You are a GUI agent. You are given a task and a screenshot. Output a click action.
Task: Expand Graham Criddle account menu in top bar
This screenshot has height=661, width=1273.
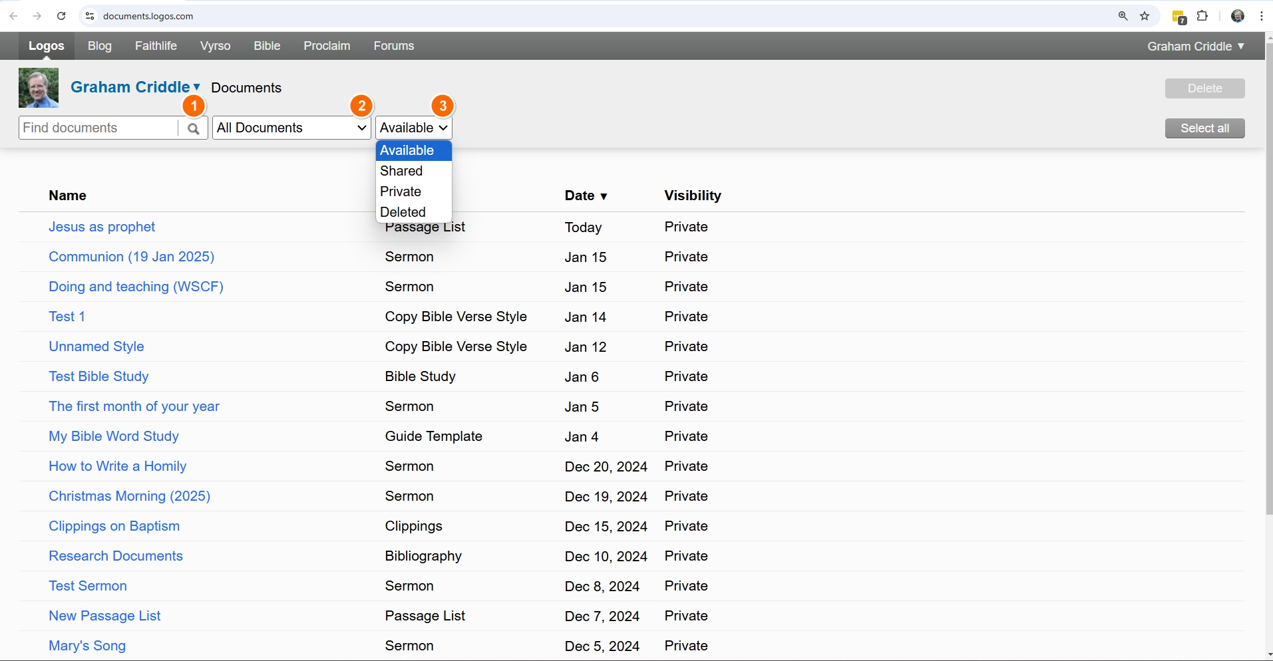[x=1196, y=46]
